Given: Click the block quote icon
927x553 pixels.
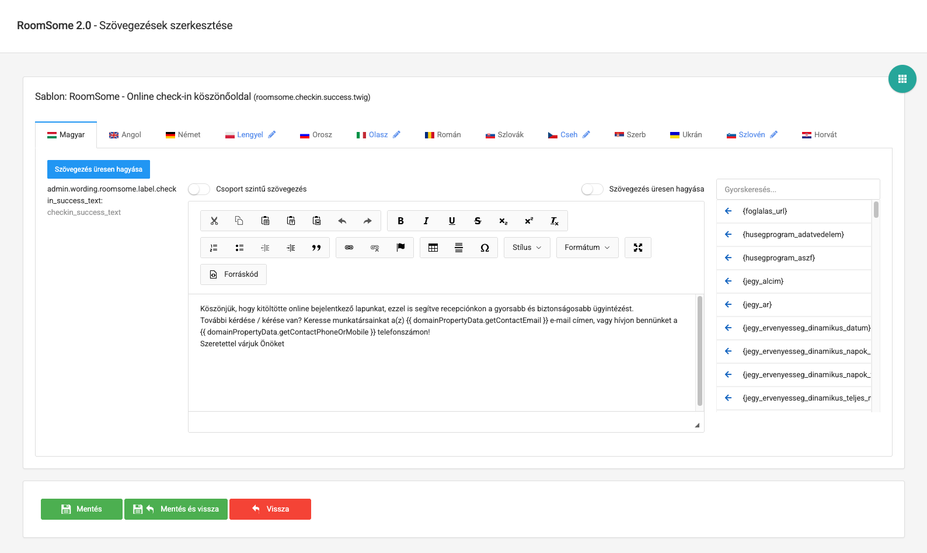Looking at the screenshot, I should (x=316, y=248).
